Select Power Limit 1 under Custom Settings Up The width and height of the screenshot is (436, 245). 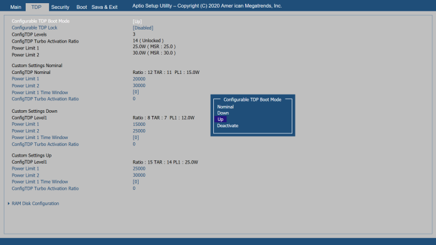click(x=25, y=169)
